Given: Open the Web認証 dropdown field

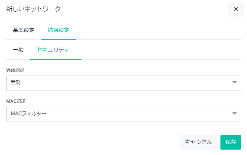Looking at the screenshot, I should point(124,83).
